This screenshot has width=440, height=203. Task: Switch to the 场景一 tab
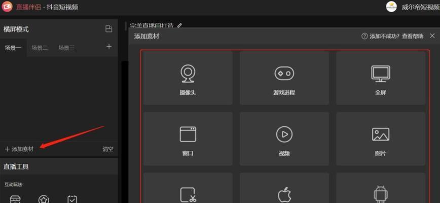13,48
